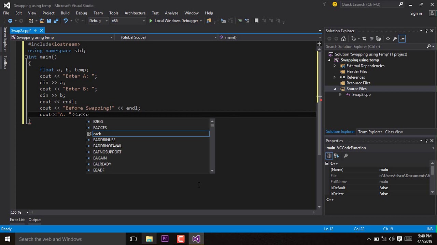Click Pending Changes Filter clock icon
This screenshot has height=245, width=437.
(354, 39)
